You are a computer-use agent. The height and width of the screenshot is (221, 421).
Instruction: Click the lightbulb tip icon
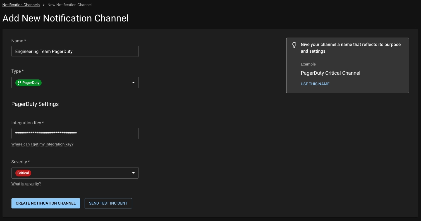tap(294, 45)
